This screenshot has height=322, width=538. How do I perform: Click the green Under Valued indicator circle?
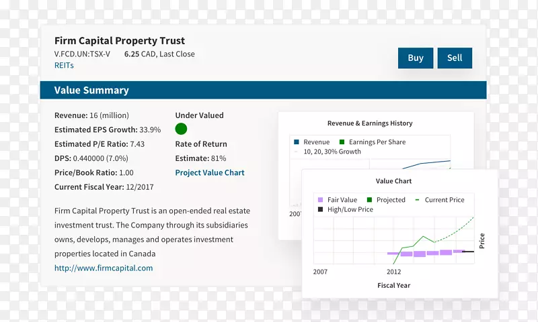tap(181, 129)
